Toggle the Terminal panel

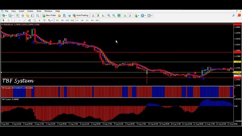[33, 15]
